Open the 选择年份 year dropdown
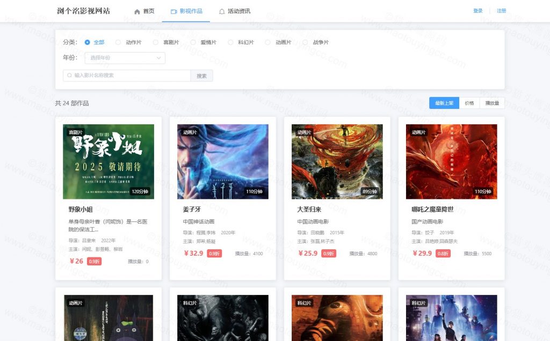Screen dimensions: 550x341 pyautogui.click(x=125, y=58)
